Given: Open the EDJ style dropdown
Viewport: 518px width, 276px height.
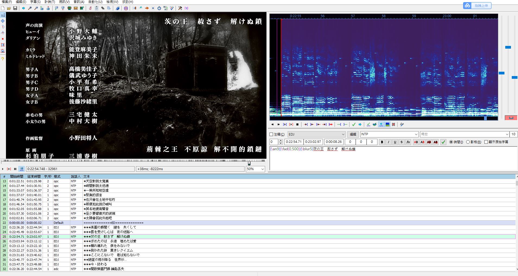Looking at the screenshot, I should 316,134.
